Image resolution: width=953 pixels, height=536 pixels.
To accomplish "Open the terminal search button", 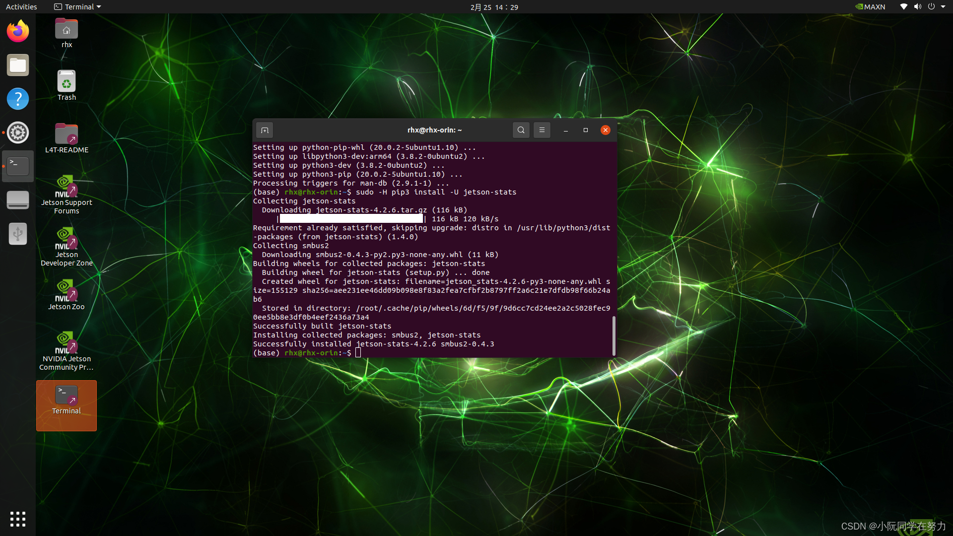I will 521,130.
